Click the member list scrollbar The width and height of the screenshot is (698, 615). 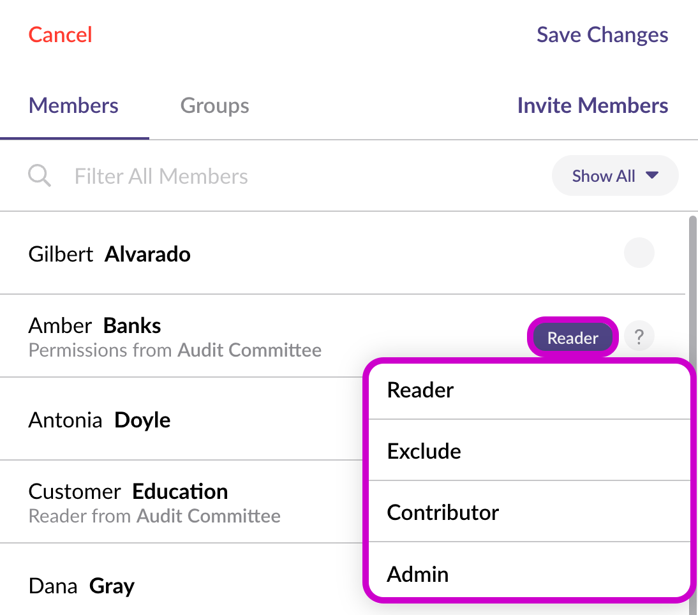click(x=692, y=287)
